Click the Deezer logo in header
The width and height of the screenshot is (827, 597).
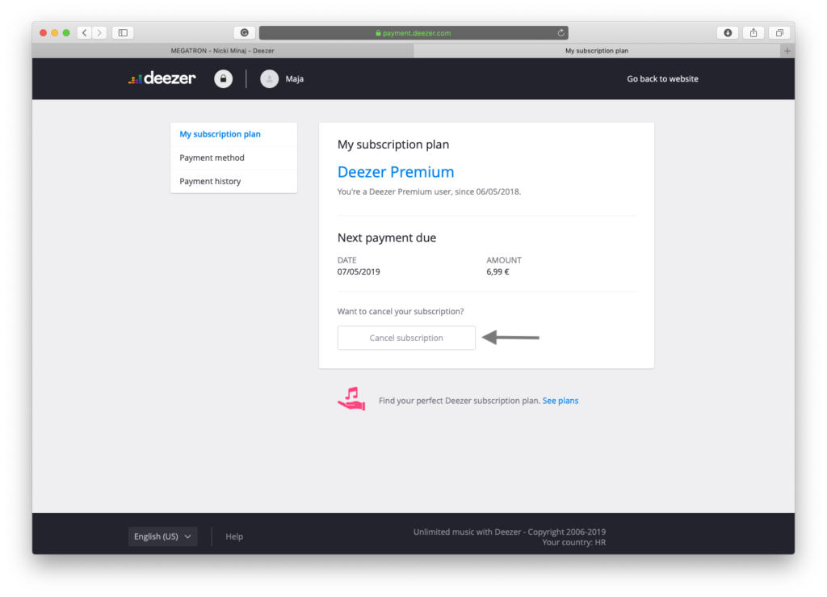click(162, 78)
